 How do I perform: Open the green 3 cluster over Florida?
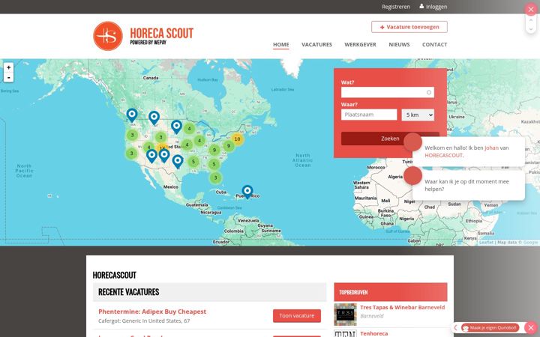[x=215, y=177]
